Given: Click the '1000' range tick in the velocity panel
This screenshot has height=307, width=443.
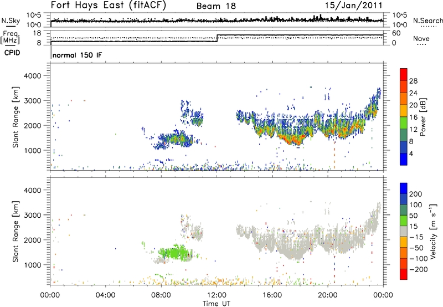Looking at the screenshot, I should click(x=33, y=265).
